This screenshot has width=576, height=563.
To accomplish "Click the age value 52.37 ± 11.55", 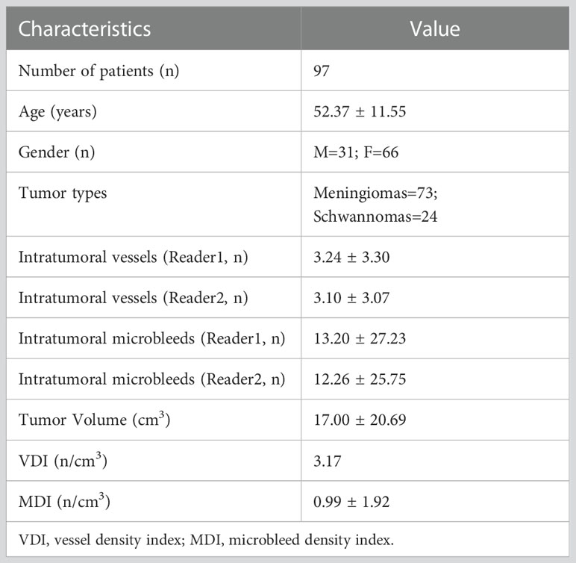I will [360, 111].
